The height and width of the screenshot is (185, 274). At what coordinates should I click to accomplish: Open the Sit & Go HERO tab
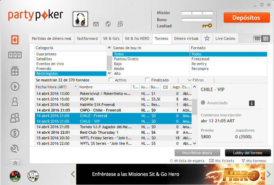click(137, 38)
